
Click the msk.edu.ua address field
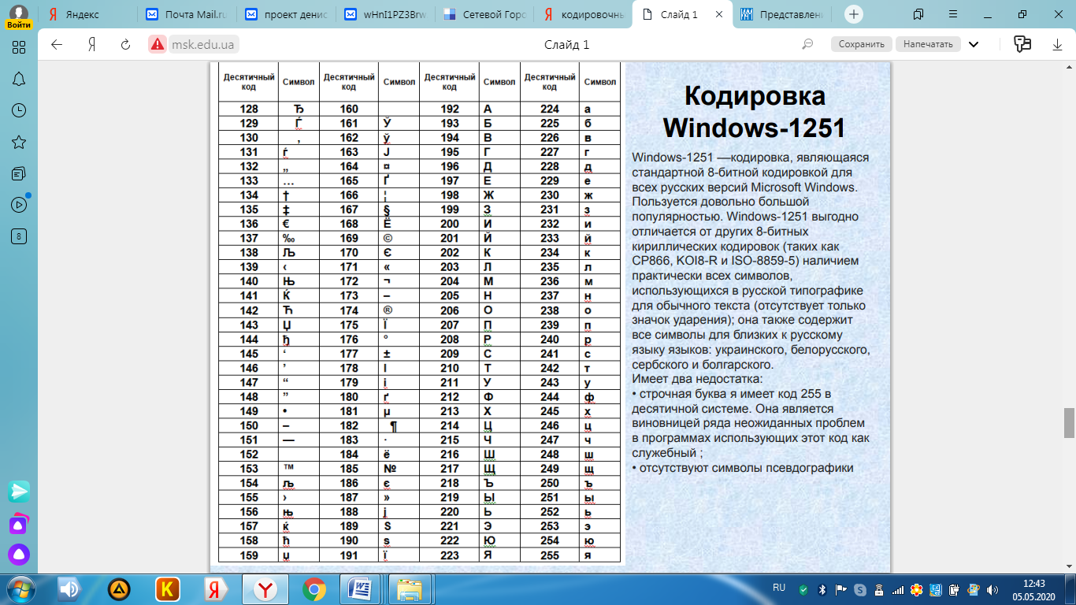tap(205, 44)
